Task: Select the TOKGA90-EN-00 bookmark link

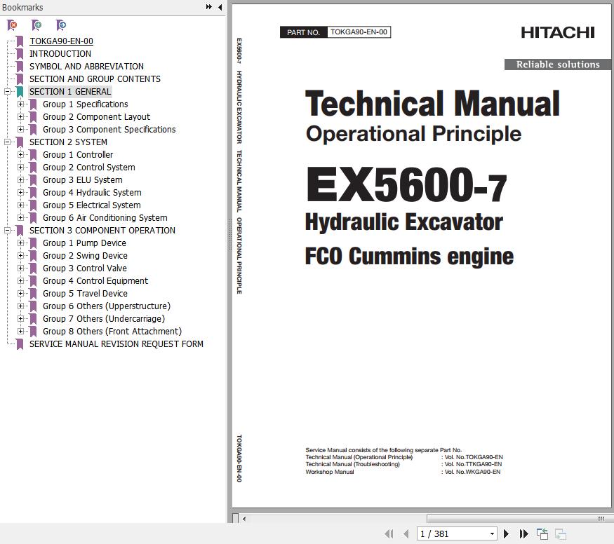Action: pos(61,41)
